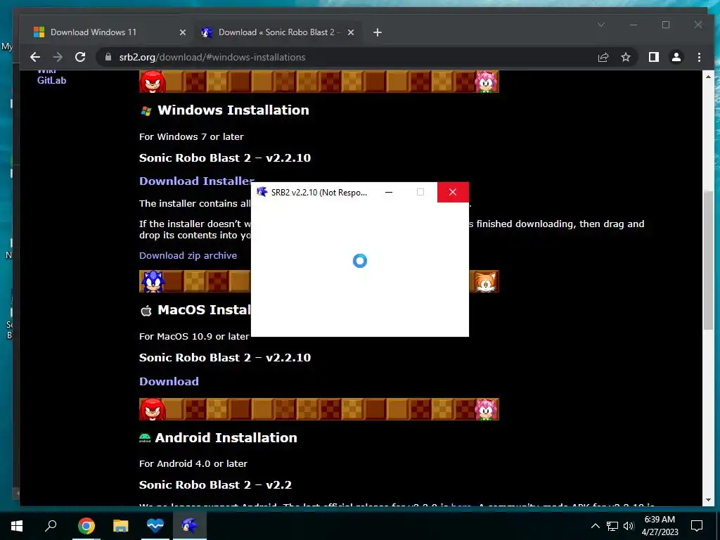The height and width of the screenshot is (540, 720).
Task: Go back with the browser back arrow
Action: pos(35,57)
